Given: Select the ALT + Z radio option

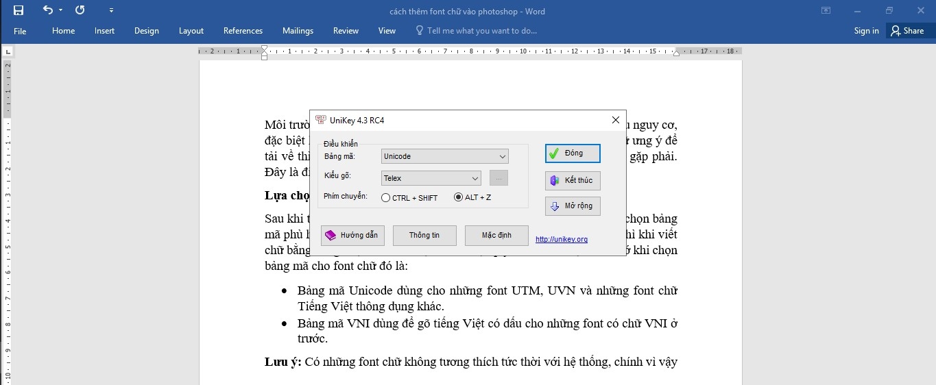Looking at the screenshot, I should 472,198.
